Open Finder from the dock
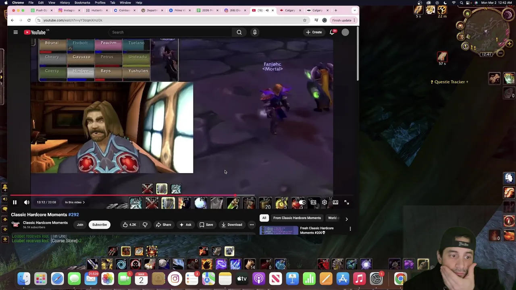Screen dimensions: 516x290 pyautogui.click(x=24, y=279)
